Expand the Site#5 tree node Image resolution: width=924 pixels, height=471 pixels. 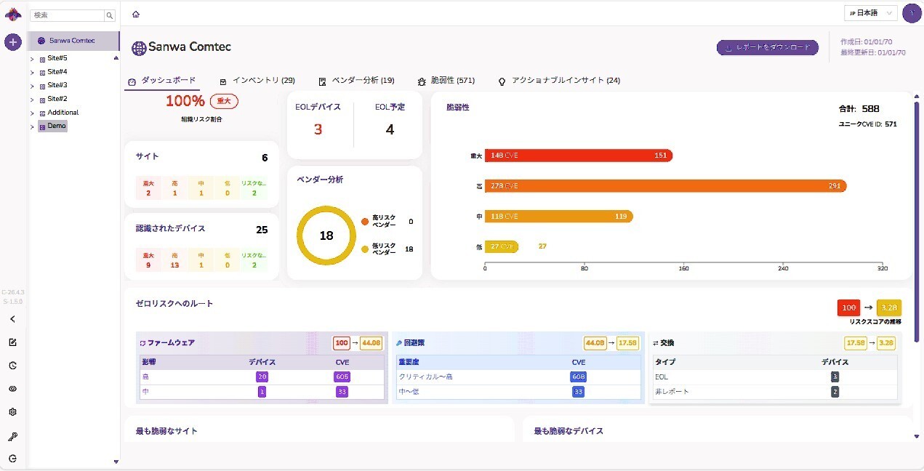click(32, 58)
